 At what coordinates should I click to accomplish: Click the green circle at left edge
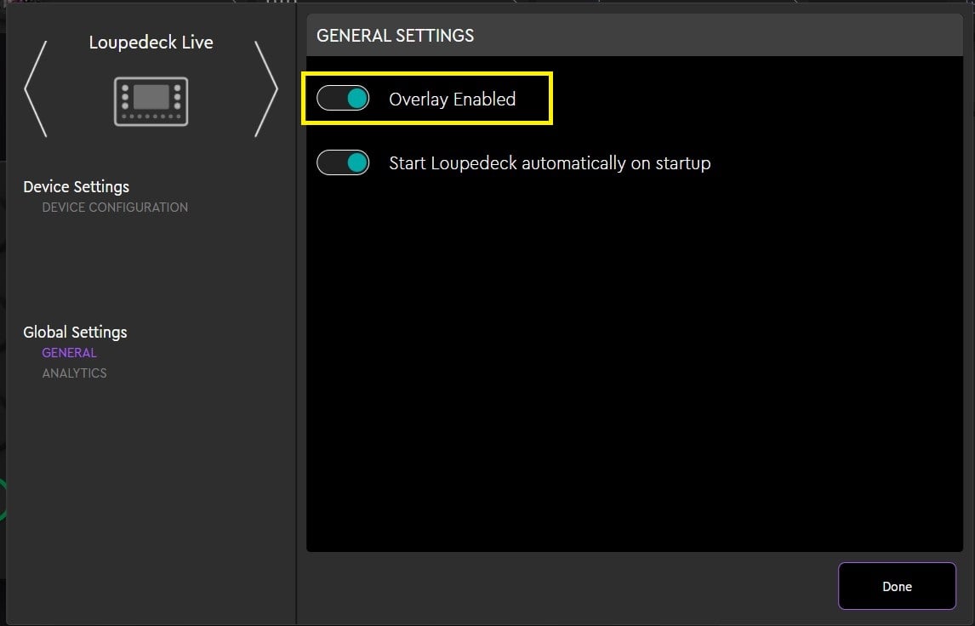pos(3,500)
